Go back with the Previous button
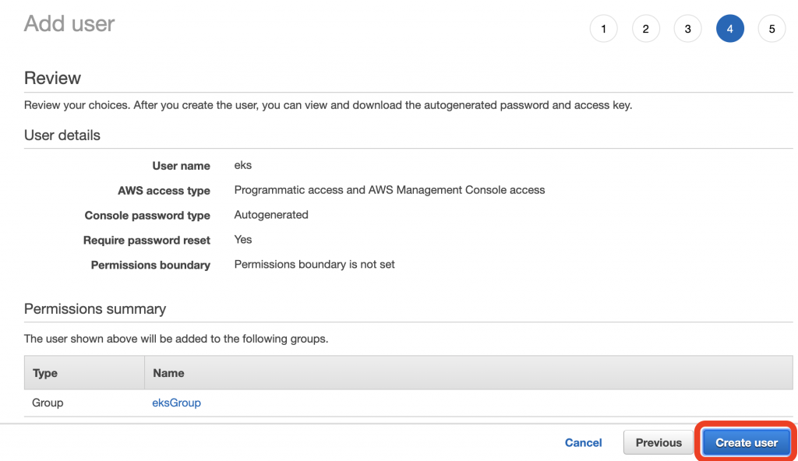 click(x=659, y=442)
